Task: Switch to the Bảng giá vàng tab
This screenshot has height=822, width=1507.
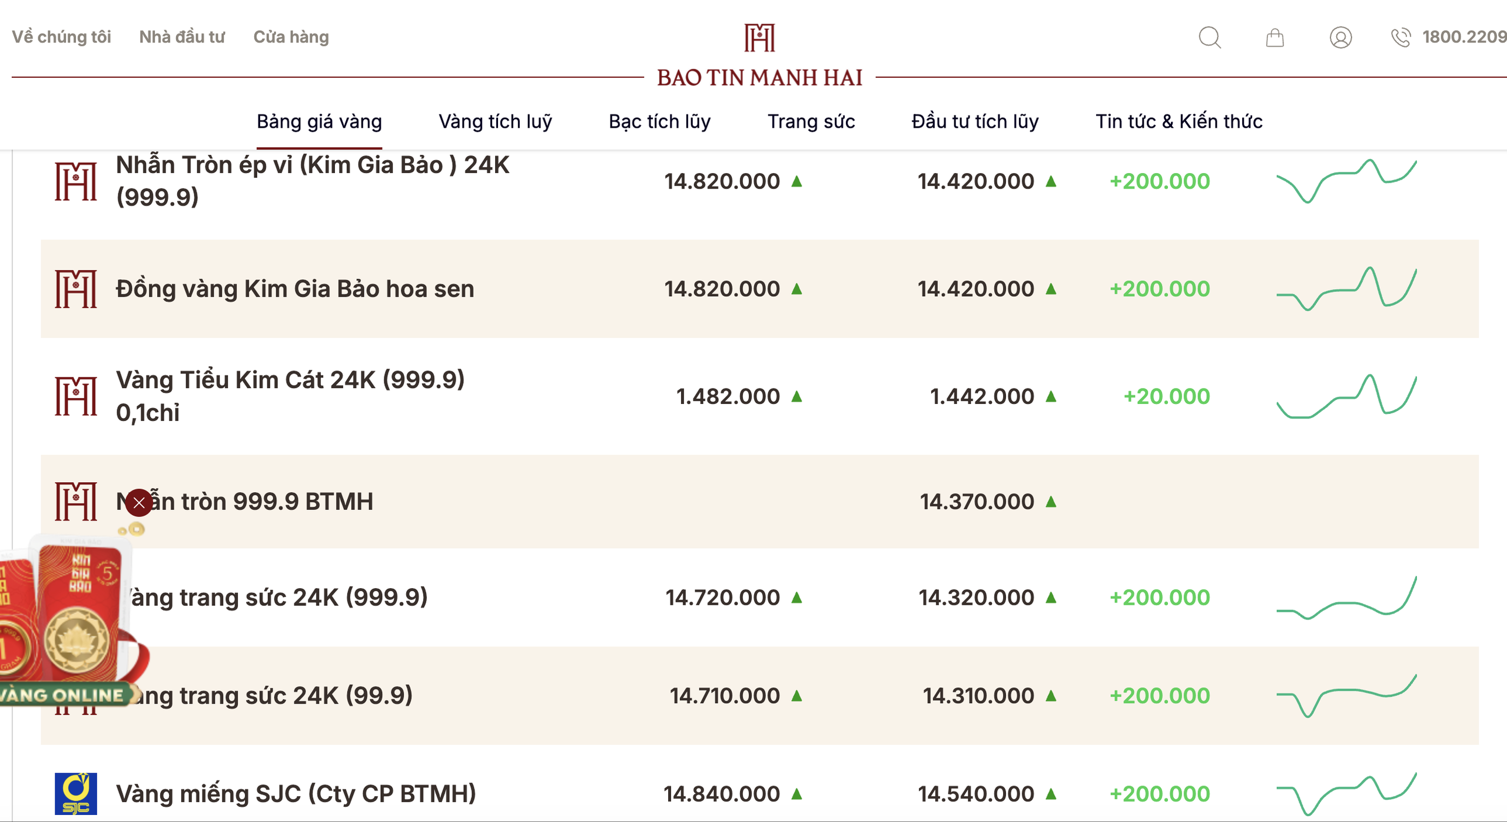Action: [319, 121]
